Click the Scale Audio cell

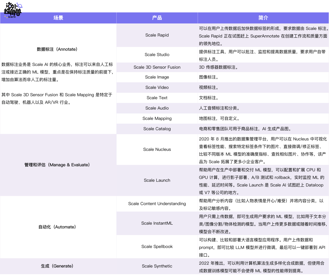[x=157, y=108]
